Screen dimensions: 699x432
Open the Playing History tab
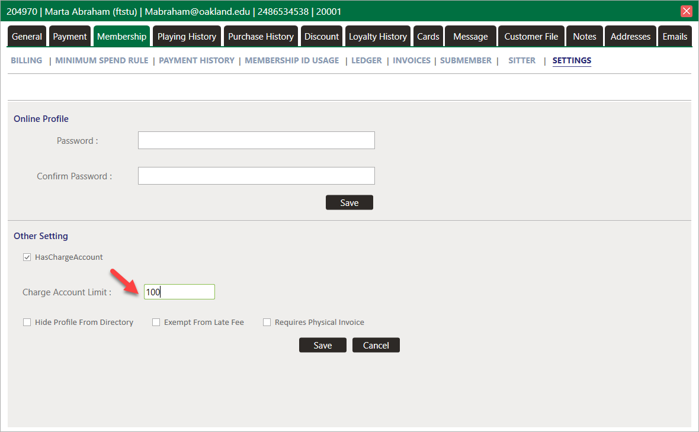click(x=187, y=37)
